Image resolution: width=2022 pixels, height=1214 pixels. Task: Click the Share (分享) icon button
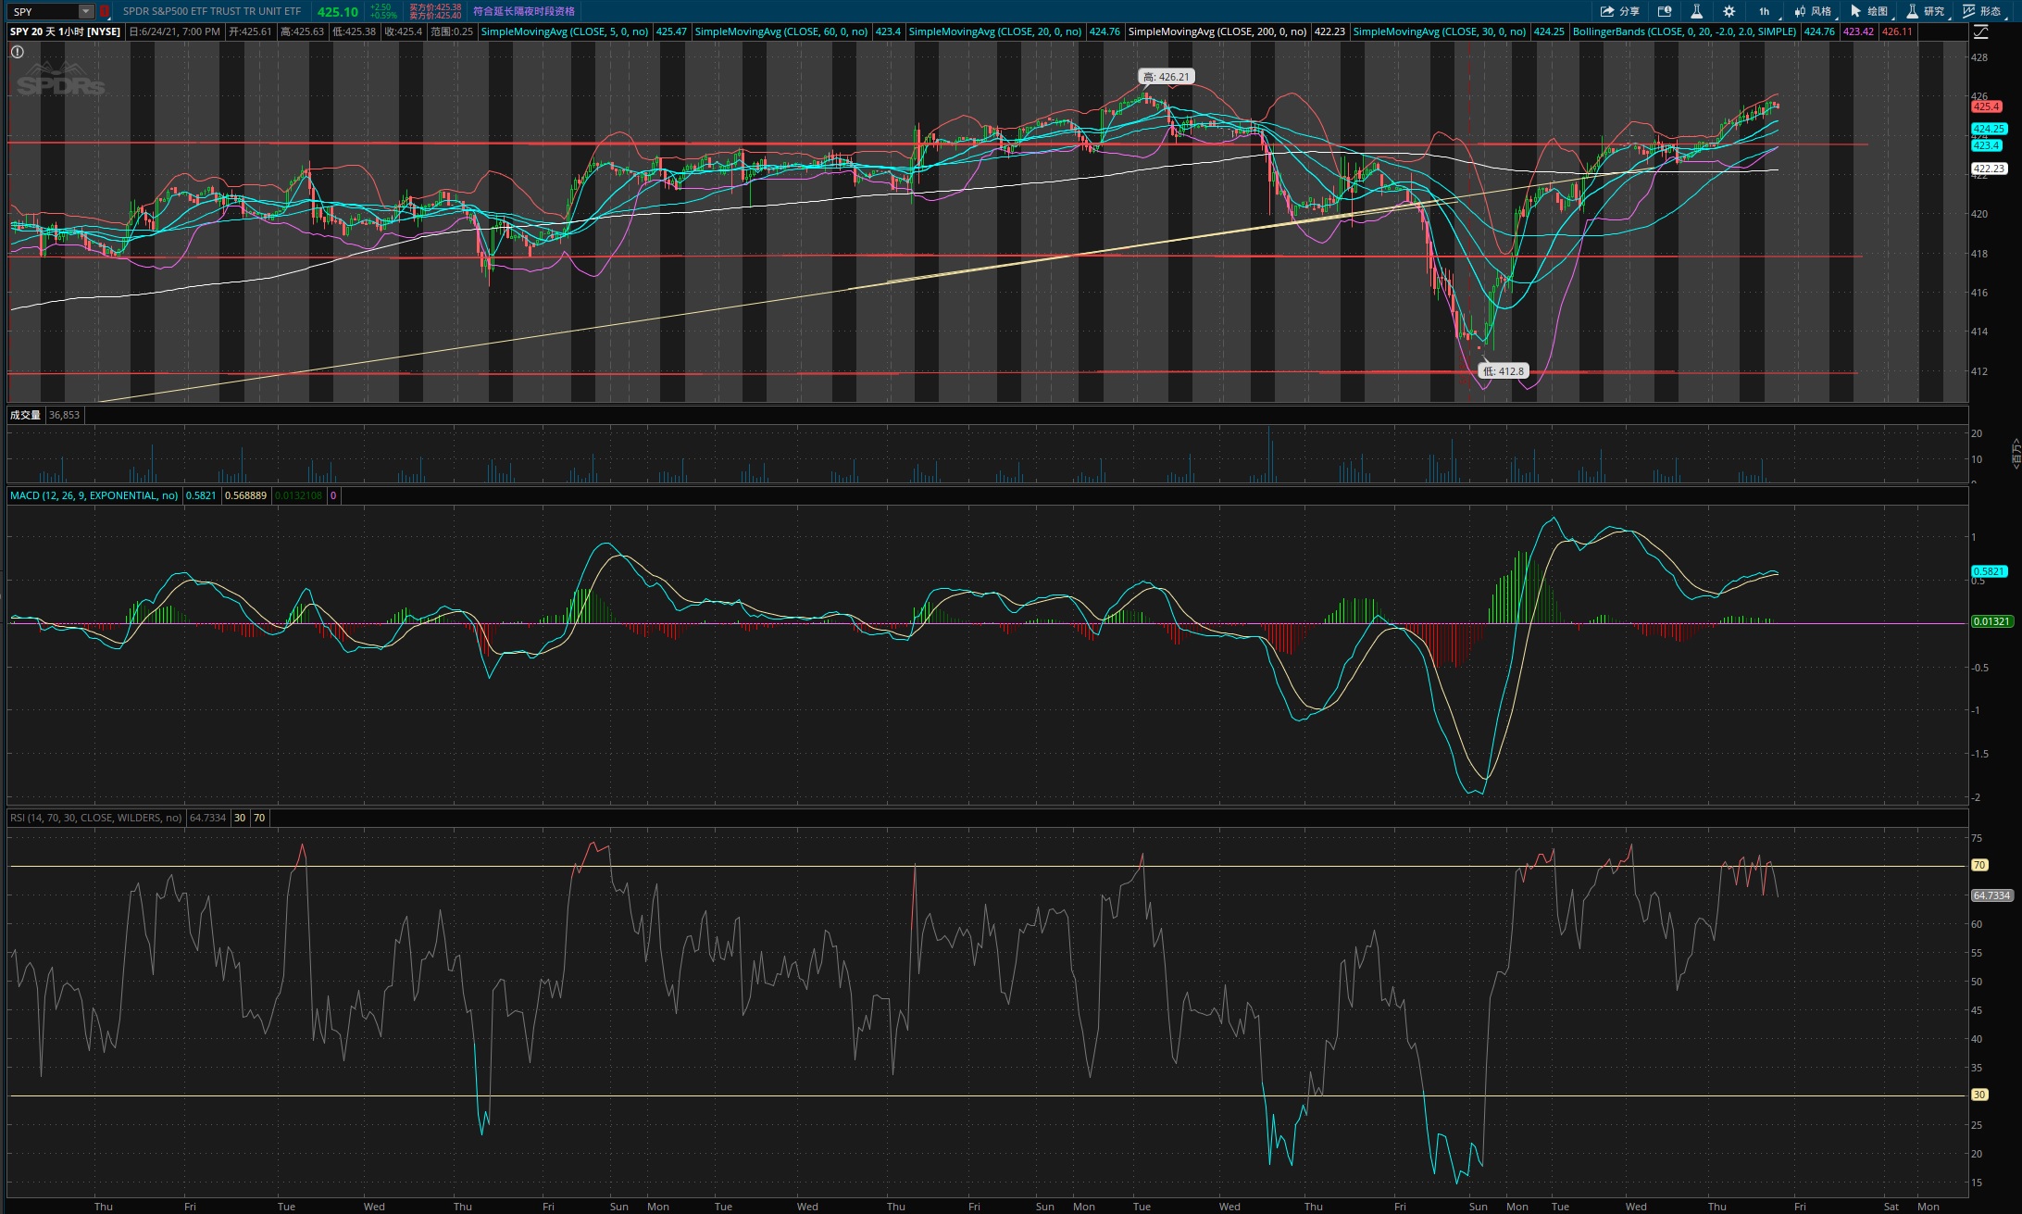1619,11
